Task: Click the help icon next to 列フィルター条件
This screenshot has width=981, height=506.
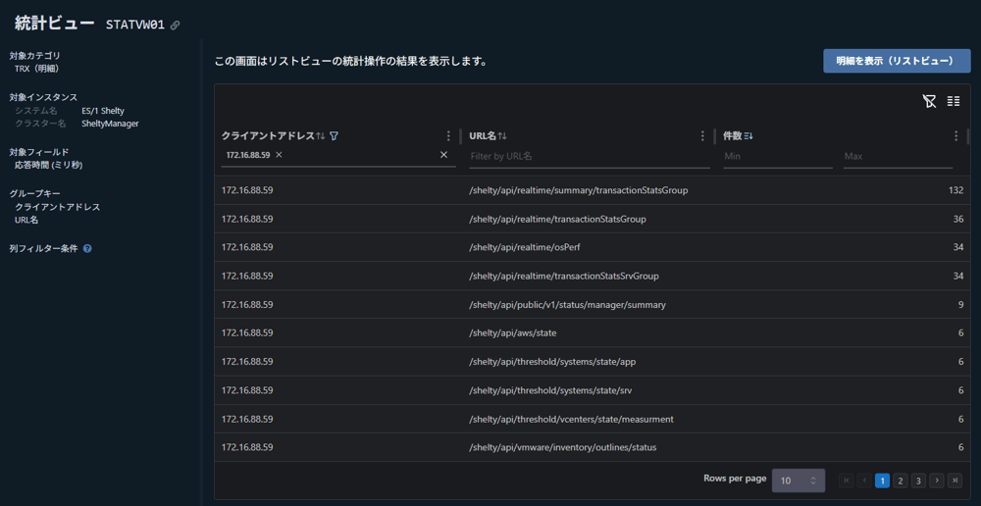Action: coord(87,249)
